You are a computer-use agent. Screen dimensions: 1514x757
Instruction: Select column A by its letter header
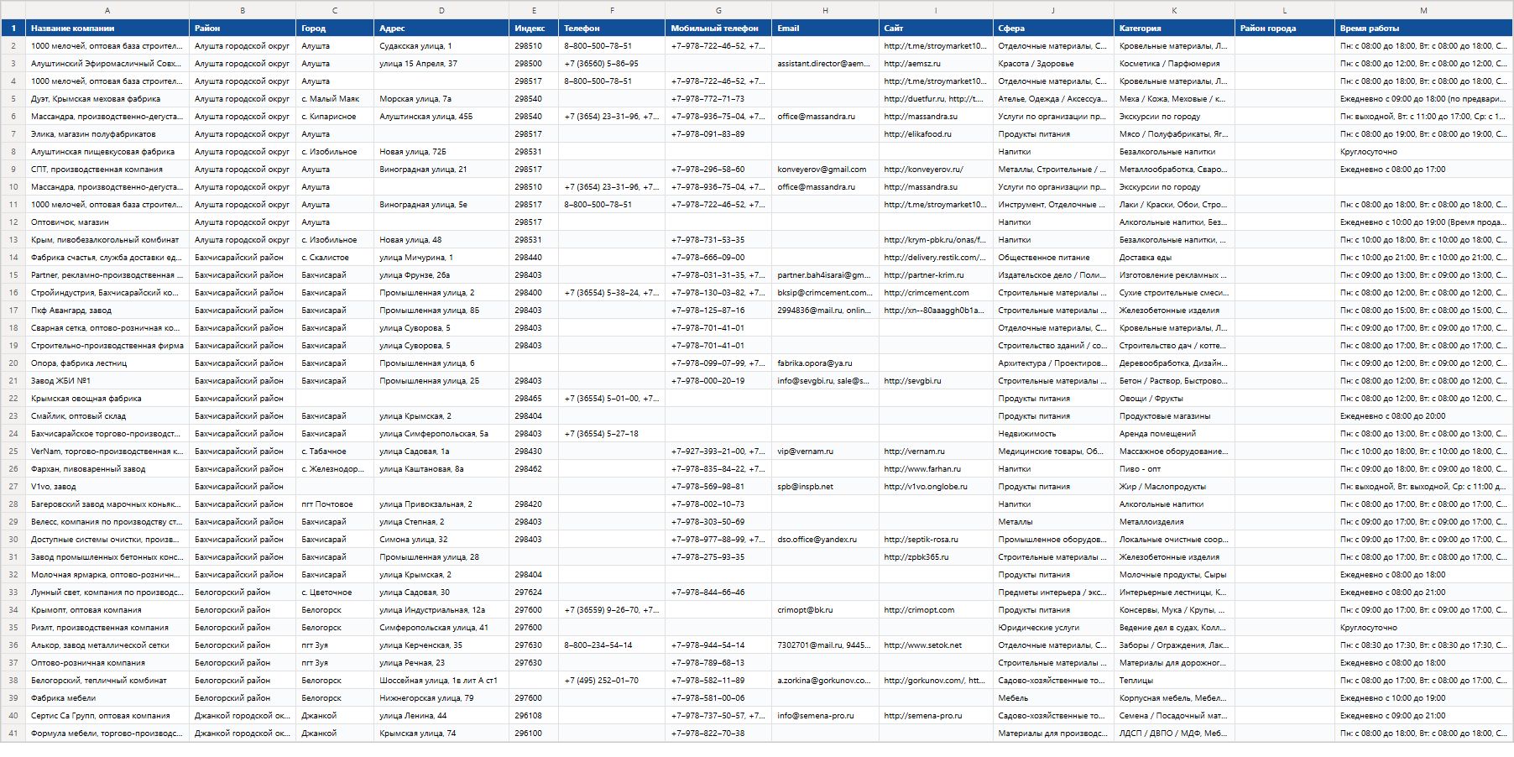tap(107, 10)
